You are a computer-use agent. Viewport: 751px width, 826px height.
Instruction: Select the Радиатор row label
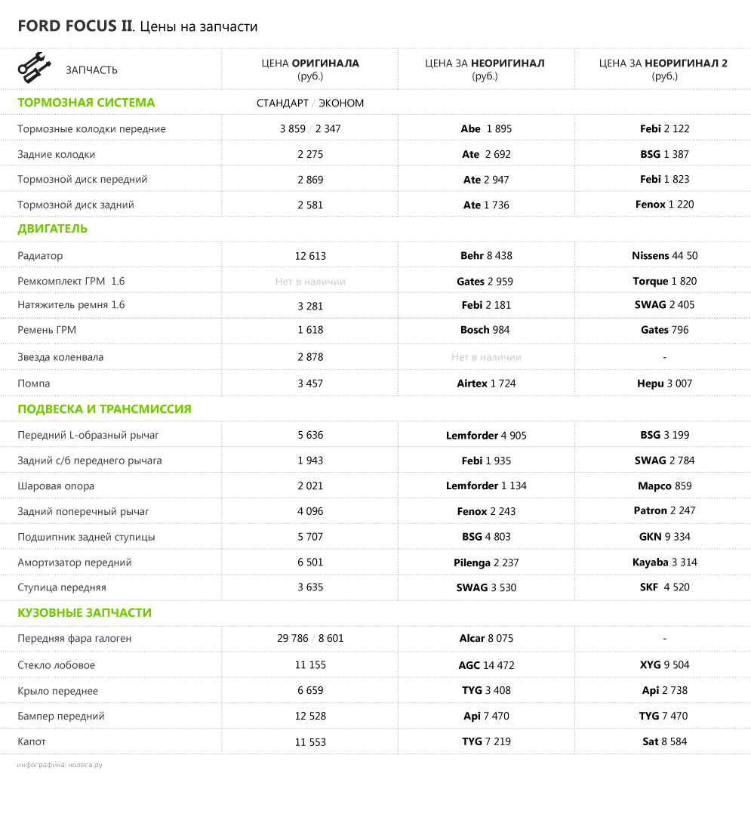(x=40, y=256)
